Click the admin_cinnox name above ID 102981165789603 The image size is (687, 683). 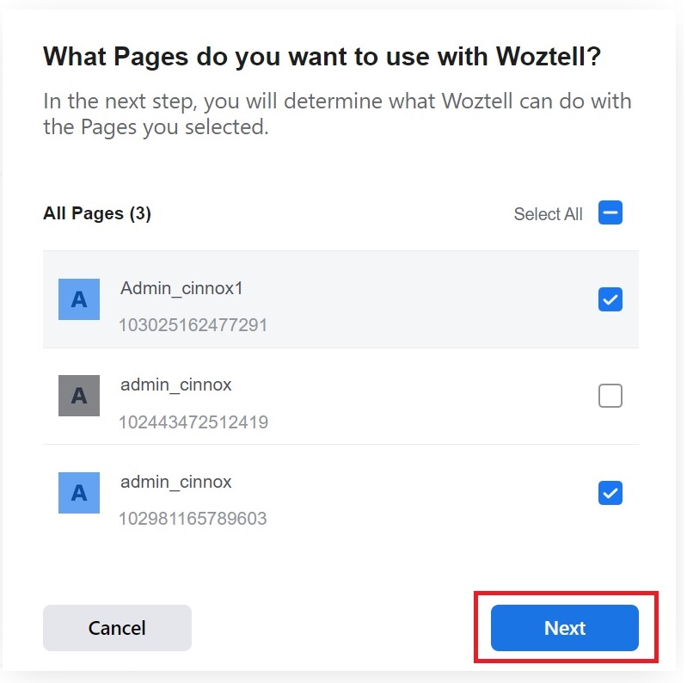click(175, 482)
